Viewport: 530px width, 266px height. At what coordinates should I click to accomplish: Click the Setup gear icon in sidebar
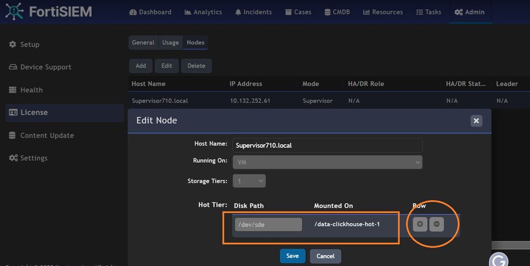tap(13, 44)
